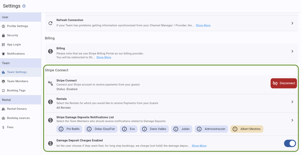Click the help icon next to Settings
This screenshot has width=303, height=155.
pos(24,6)
